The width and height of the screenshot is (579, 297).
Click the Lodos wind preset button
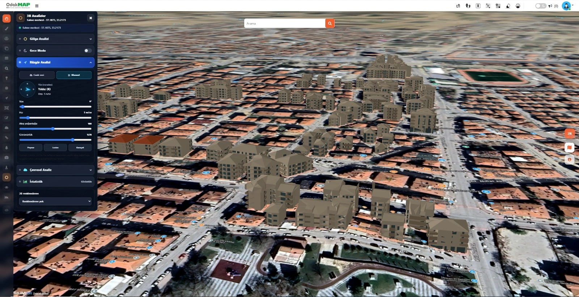(55, 148)
